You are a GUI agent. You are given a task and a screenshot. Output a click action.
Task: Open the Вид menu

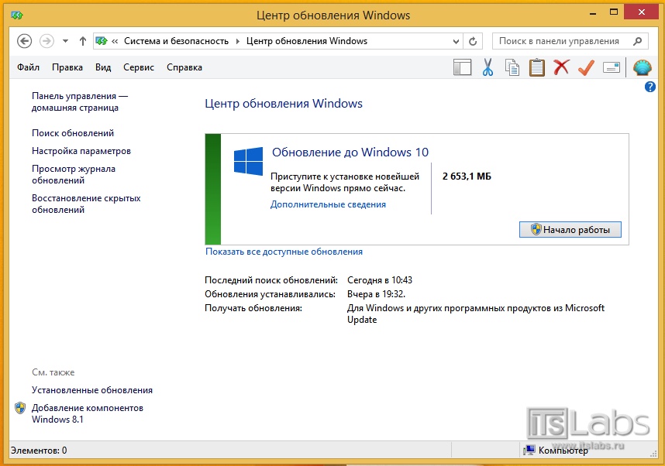pyautogui.click(x=103, y=67)
